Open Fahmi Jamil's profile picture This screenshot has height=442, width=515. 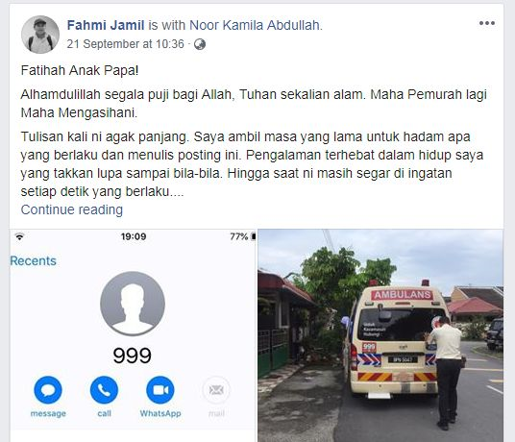(40, 35)
